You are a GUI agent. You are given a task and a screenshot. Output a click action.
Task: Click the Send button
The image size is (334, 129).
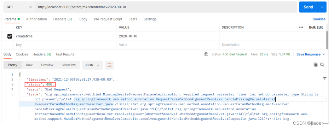click(308, 7)
